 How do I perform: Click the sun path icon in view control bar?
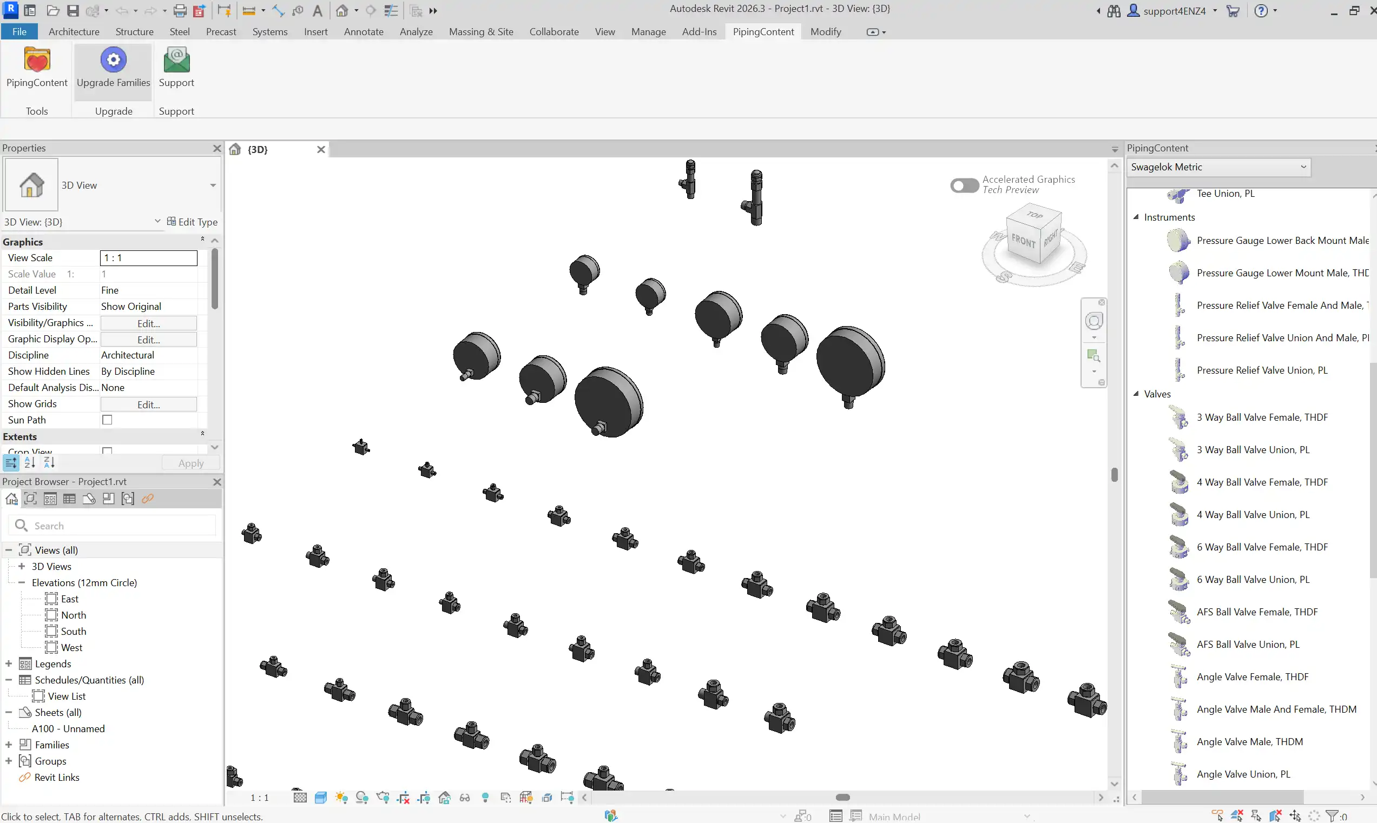click(x=341, y=798)
